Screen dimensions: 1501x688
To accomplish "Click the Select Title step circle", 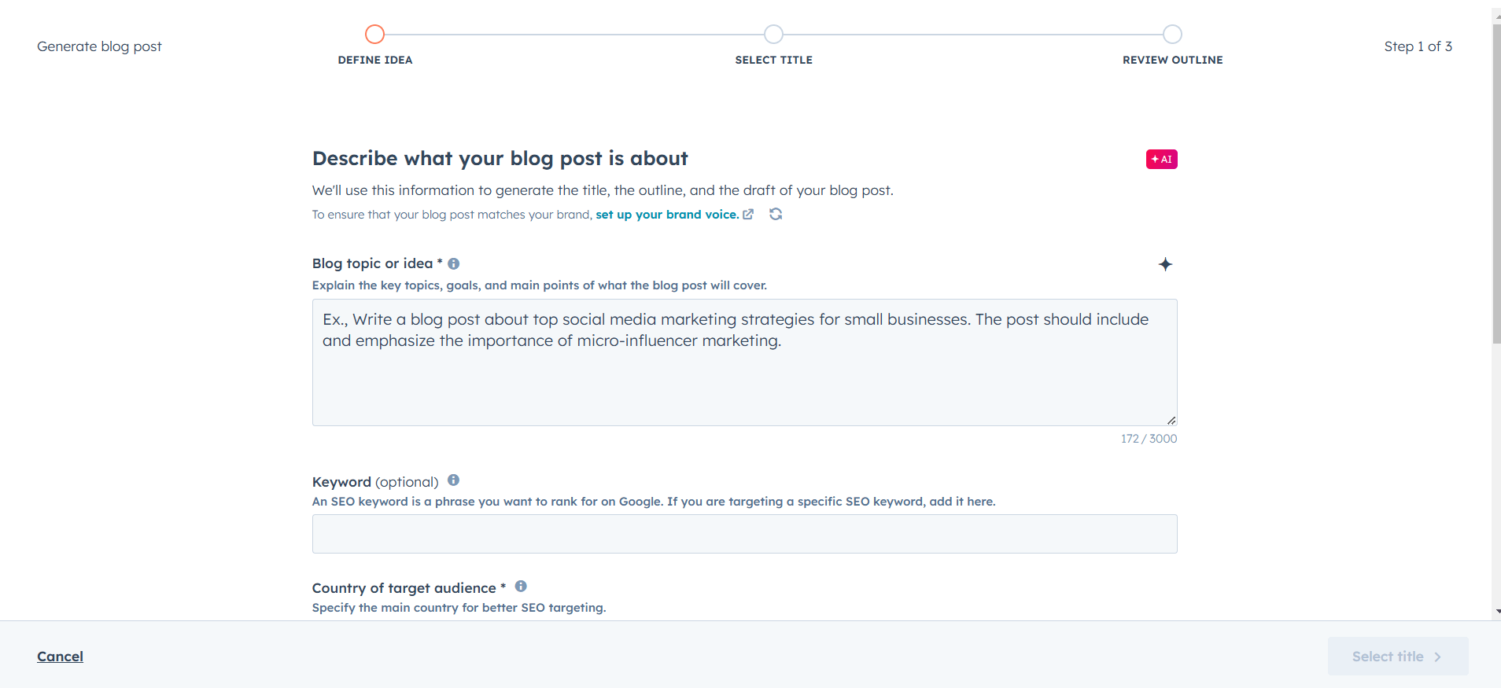I will coord(773,34).
